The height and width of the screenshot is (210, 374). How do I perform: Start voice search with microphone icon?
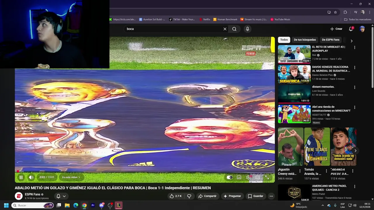(247, 29)
